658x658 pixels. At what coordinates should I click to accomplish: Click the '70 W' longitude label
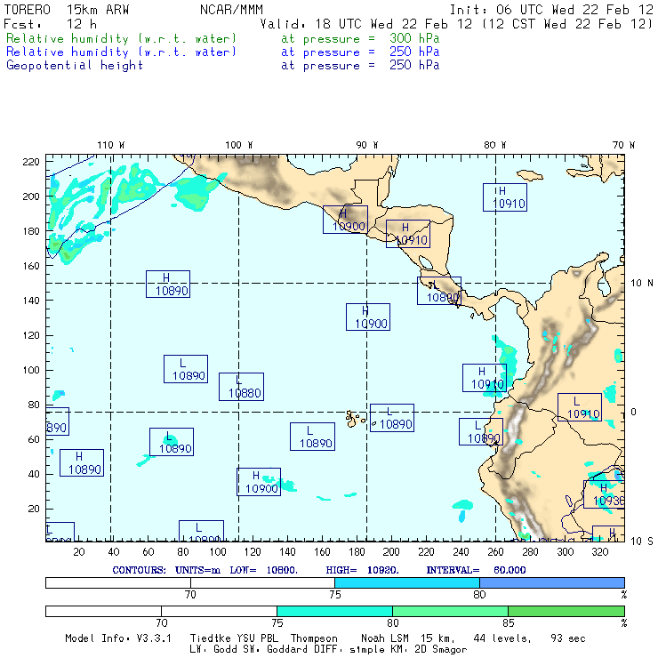(623, 145)
